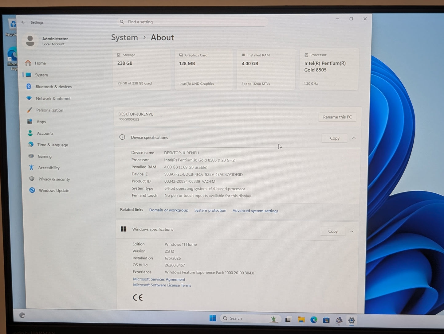Copy the Windows specifications
This screenshot has height=334, width=444.
tap(333, 231)
